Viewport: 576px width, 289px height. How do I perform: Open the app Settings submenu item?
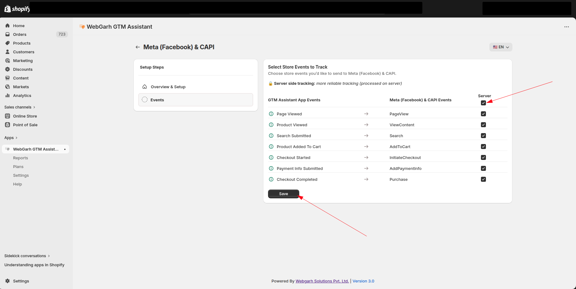[21, 175]
